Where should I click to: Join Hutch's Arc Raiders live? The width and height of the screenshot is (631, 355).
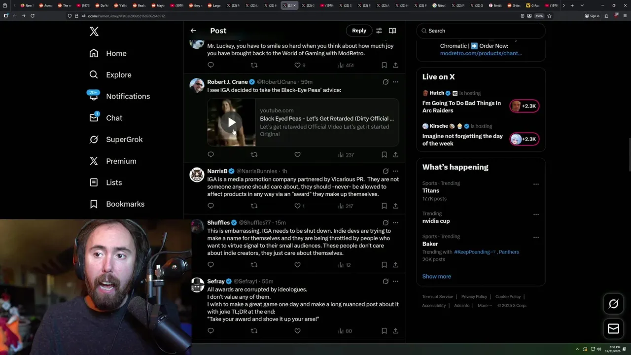tap(524, 106)
